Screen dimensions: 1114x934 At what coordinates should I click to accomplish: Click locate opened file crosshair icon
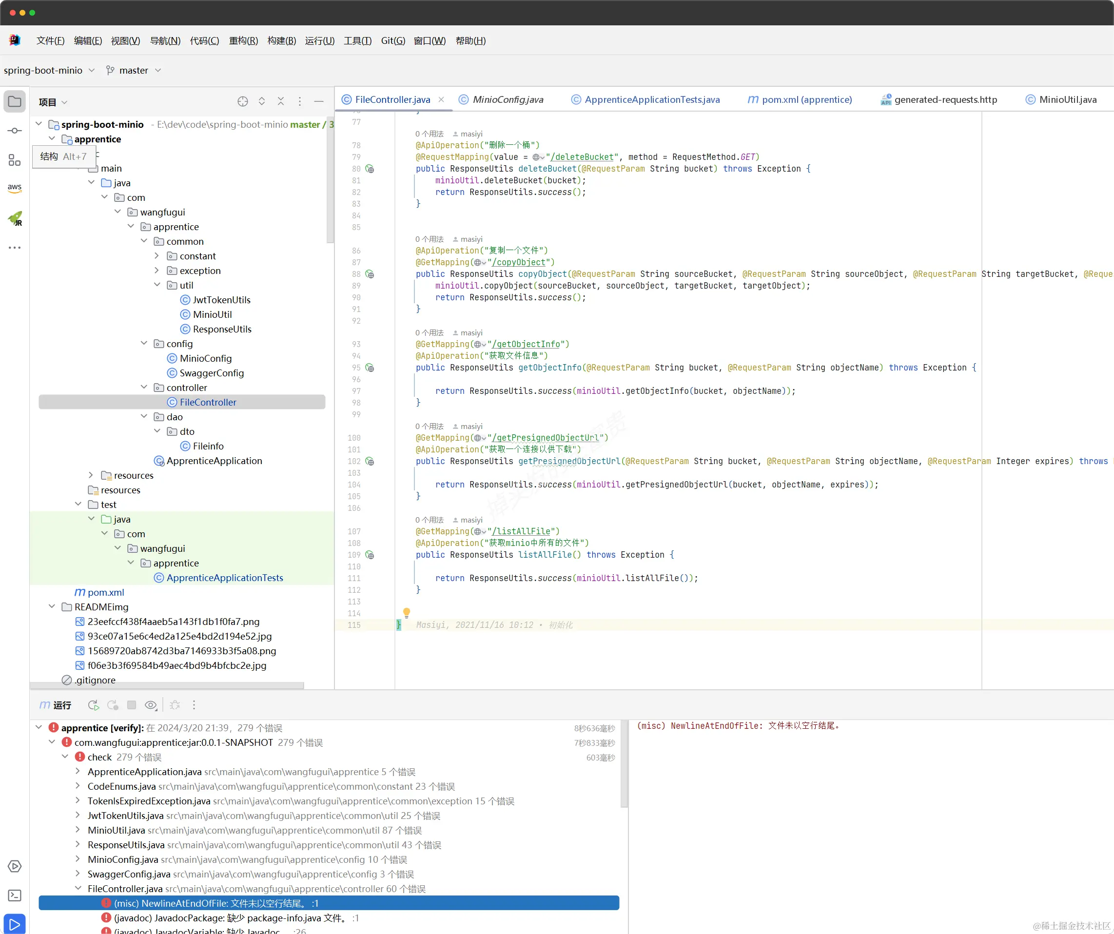click(x=242, y=101)
